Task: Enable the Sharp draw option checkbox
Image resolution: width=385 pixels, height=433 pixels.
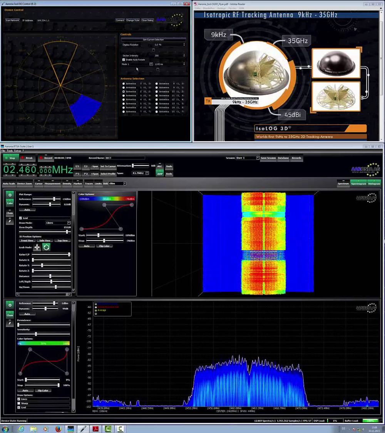Action: coord(19,403)
